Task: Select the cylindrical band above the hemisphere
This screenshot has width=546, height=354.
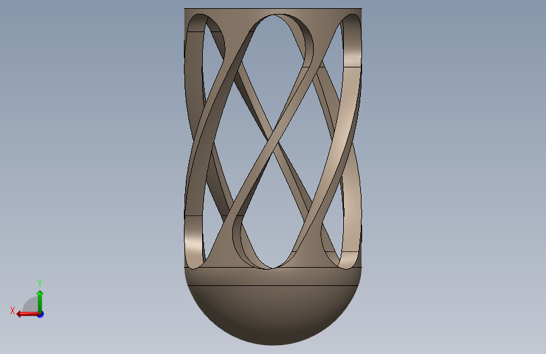Action: point(273,277)
